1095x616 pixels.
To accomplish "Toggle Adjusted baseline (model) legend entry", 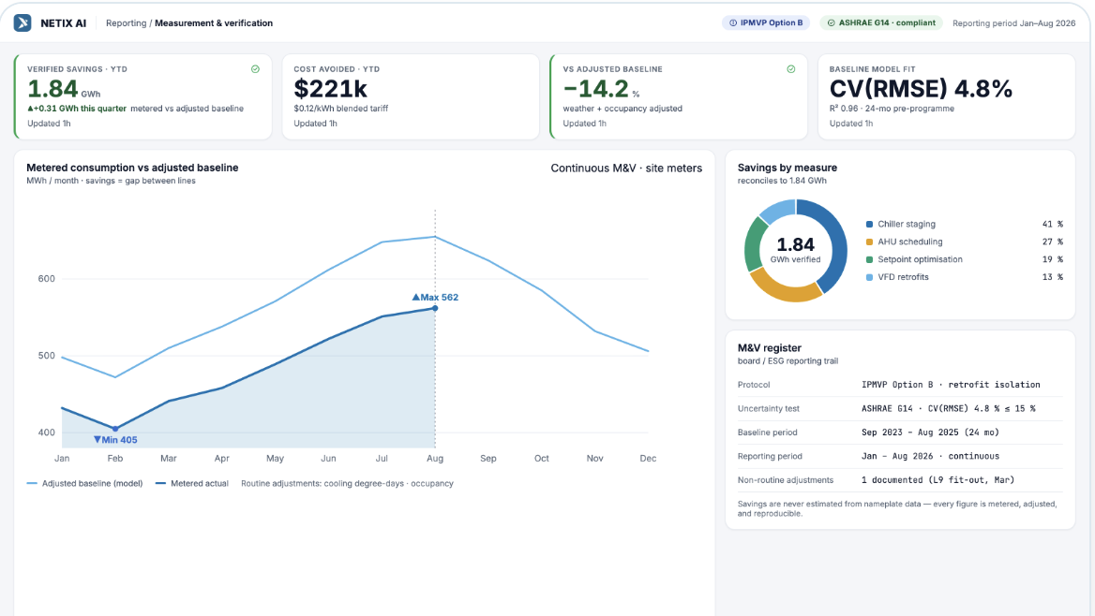I will coord(84,483).
